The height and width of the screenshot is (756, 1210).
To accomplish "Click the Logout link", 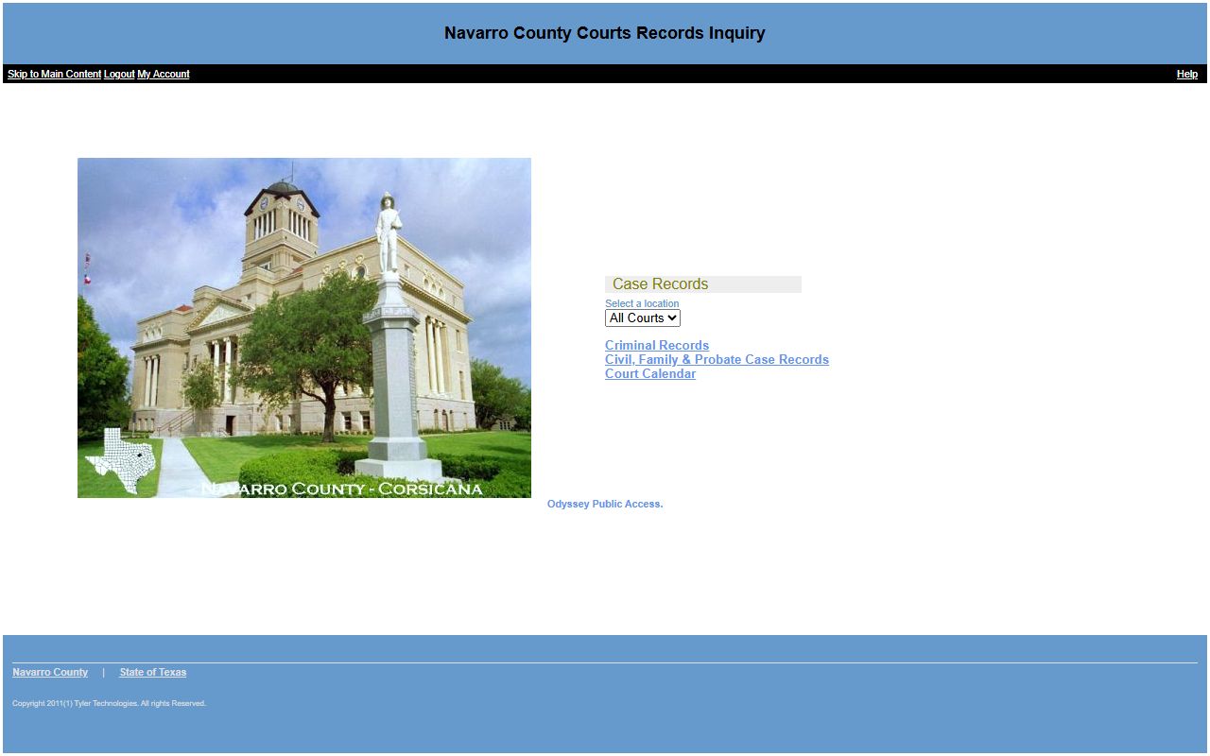I will pos(119,74).
